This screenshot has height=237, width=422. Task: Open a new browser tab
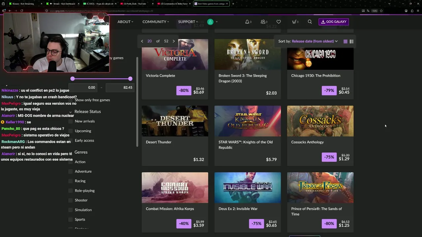coord(233,4)
